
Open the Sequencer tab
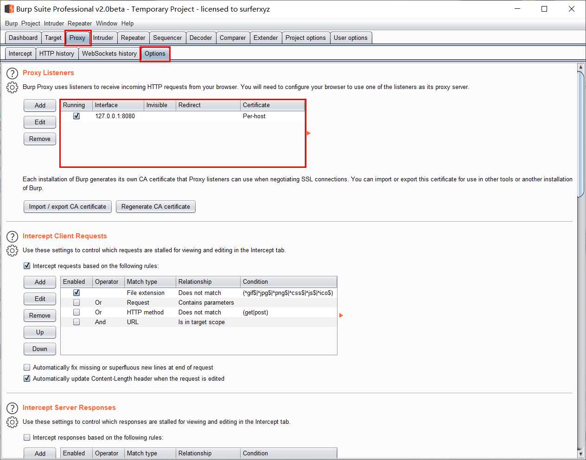point(167,38)
